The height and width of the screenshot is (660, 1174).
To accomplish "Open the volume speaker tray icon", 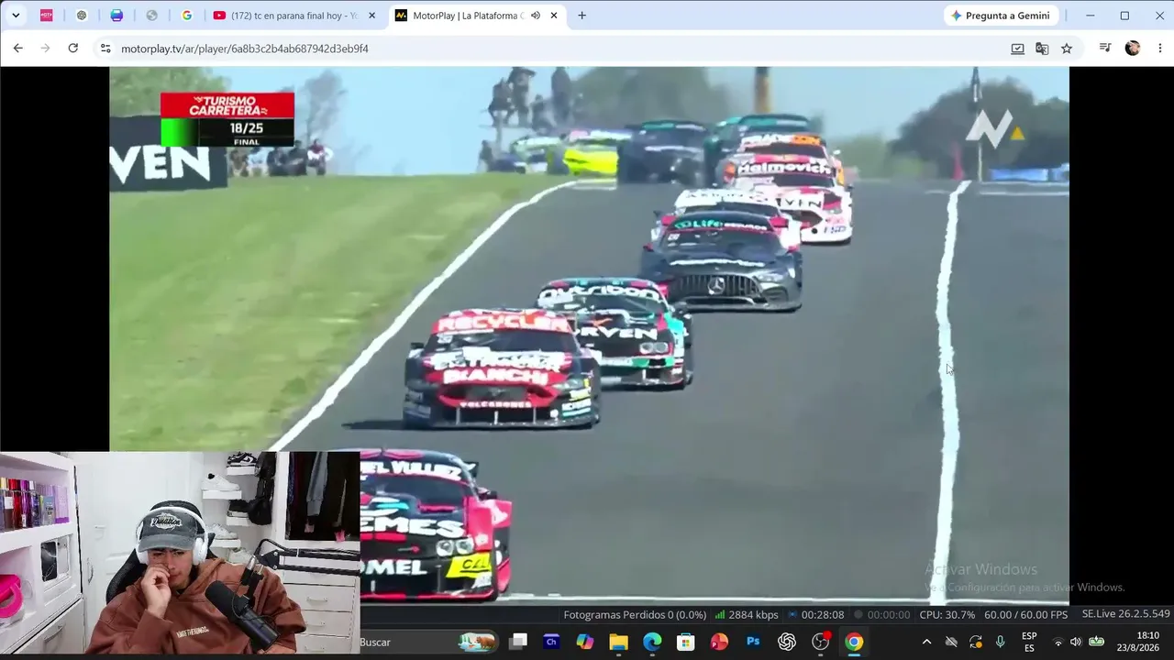I will (x=1076, y=642).
